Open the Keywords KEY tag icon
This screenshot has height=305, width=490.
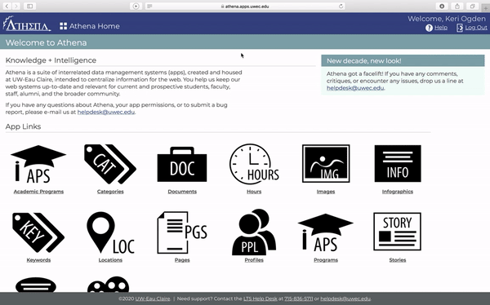coord(38,232)
